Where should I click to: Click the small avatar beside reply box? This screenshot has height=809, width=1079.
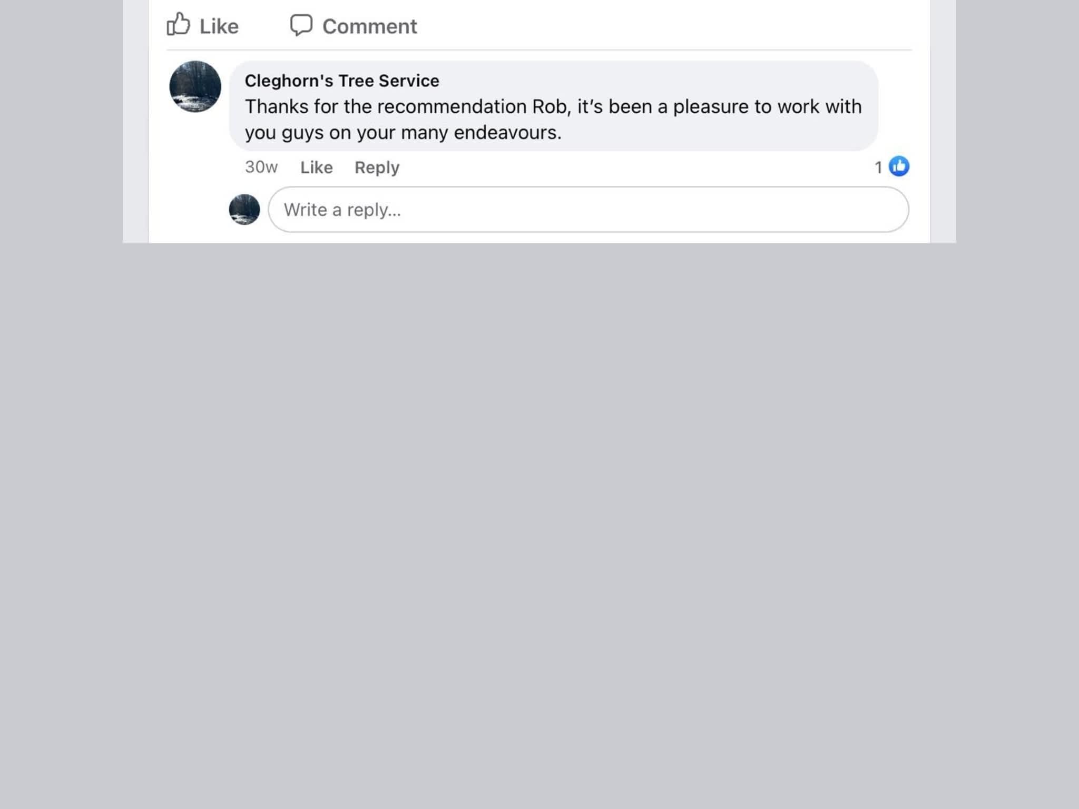point(244,209)
